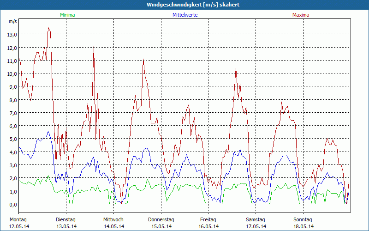Select the red 'Maxima' legend label
Screen dimensions: 369x231
(301, 15)
